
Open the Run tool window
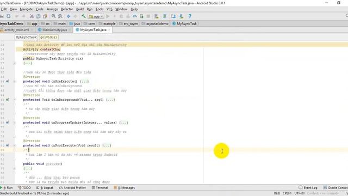click(x=7, y=187)
